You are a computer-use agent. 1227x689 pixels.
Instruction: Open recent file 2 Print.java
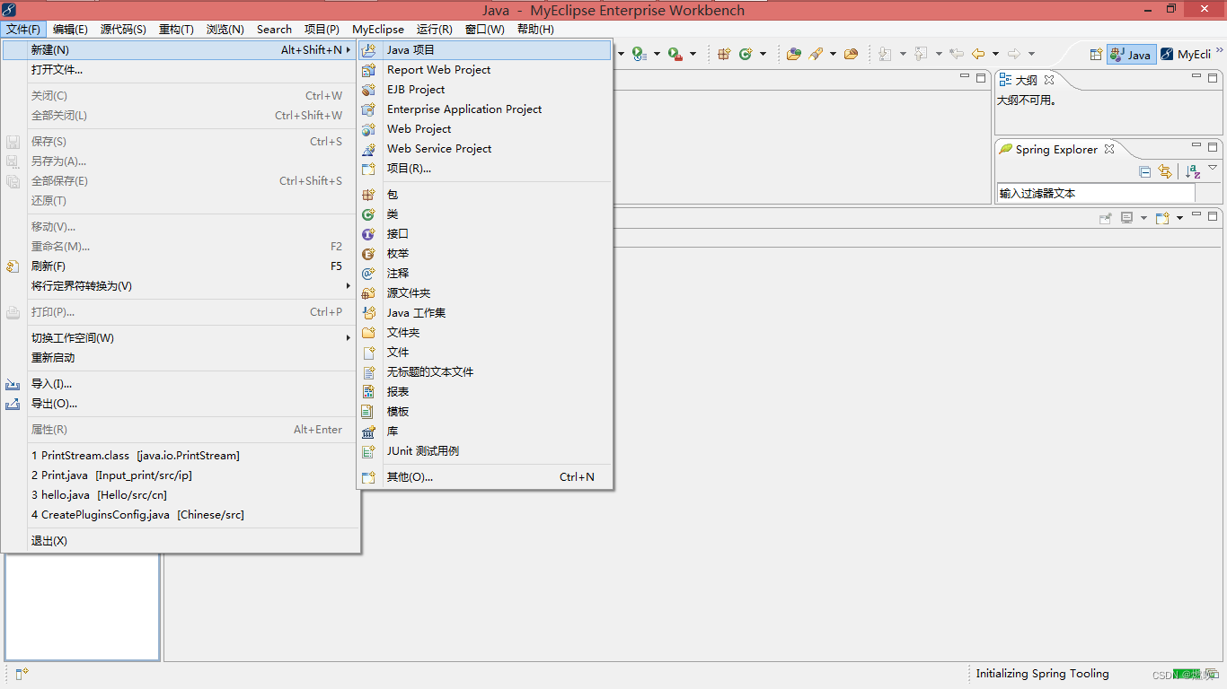(x=180, y=475)
